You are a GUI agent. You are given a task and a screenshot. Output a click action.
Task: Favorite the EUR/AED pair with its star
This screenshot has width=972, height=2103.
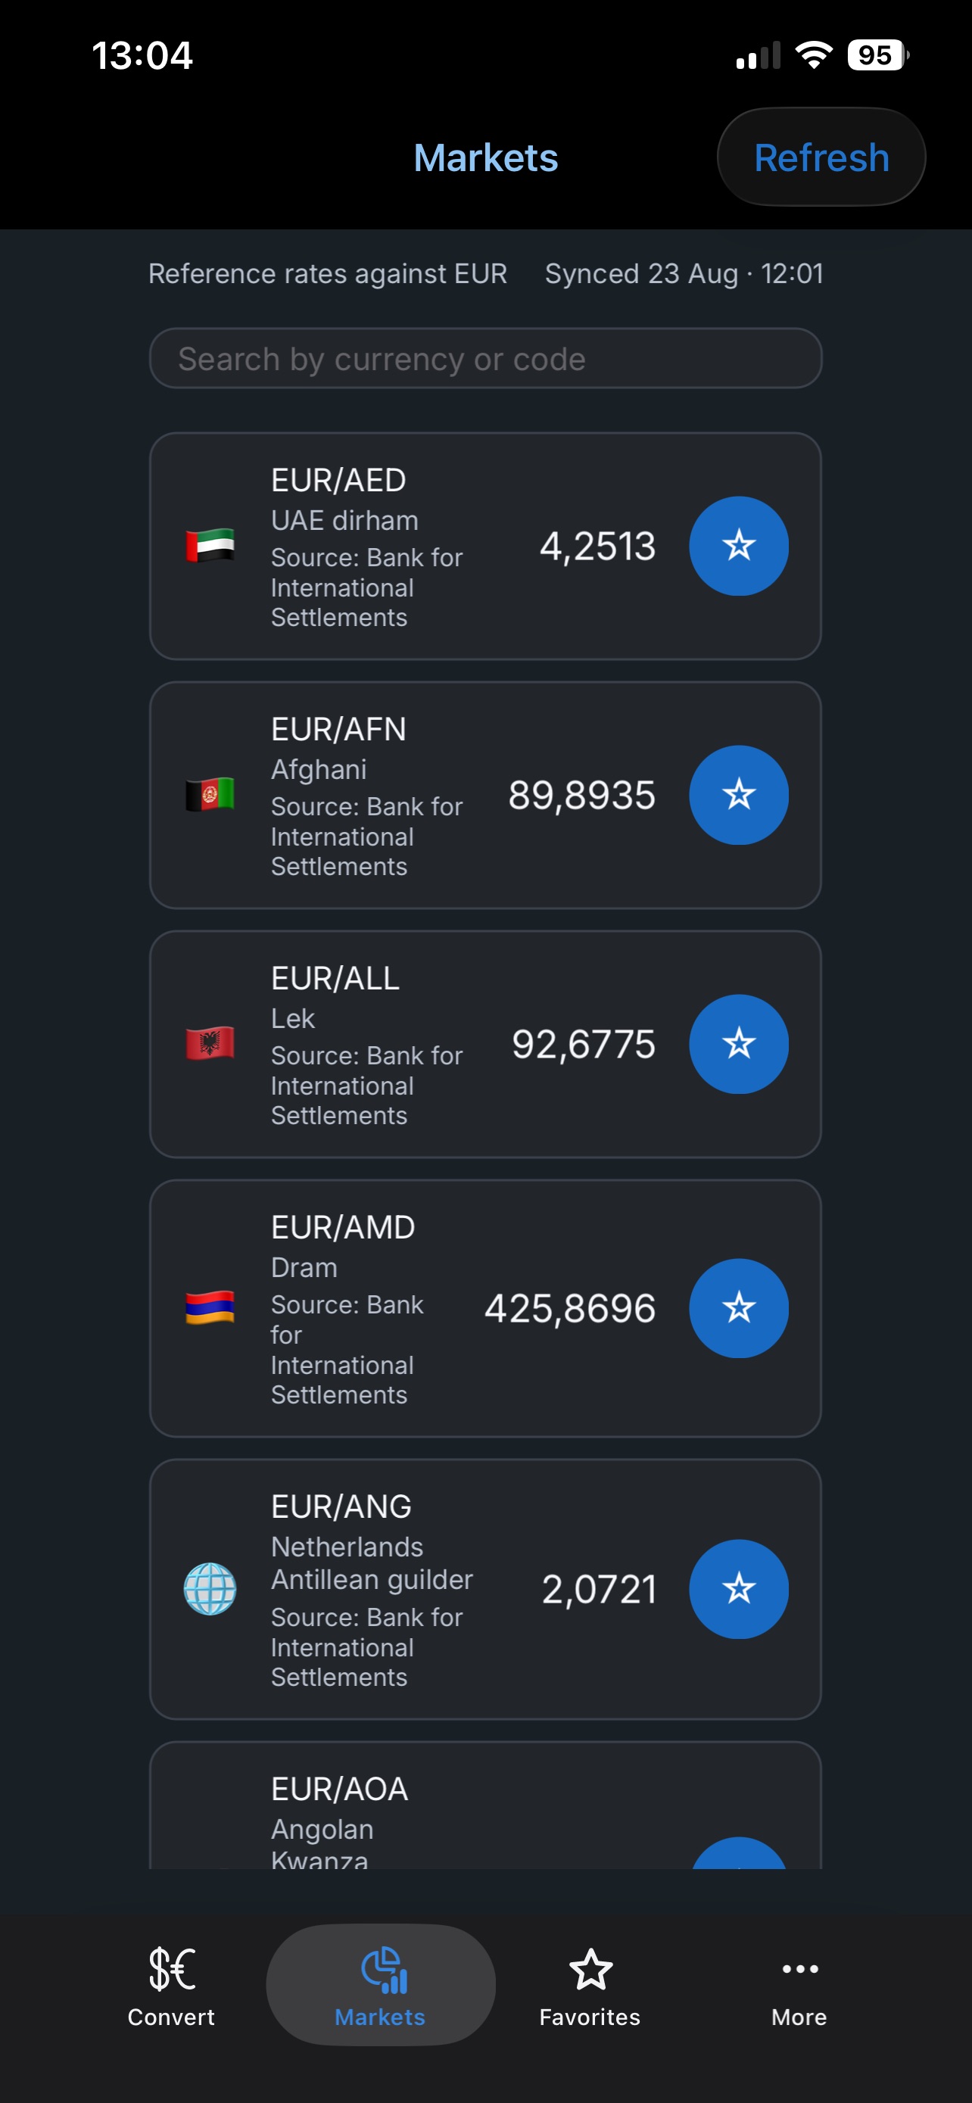(x=739, y=545)
